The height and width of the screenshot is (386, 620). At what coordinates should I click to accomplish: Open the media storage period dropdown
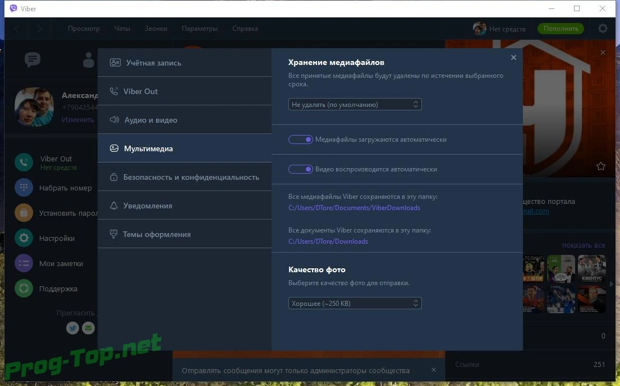click(x=355, y=104)
